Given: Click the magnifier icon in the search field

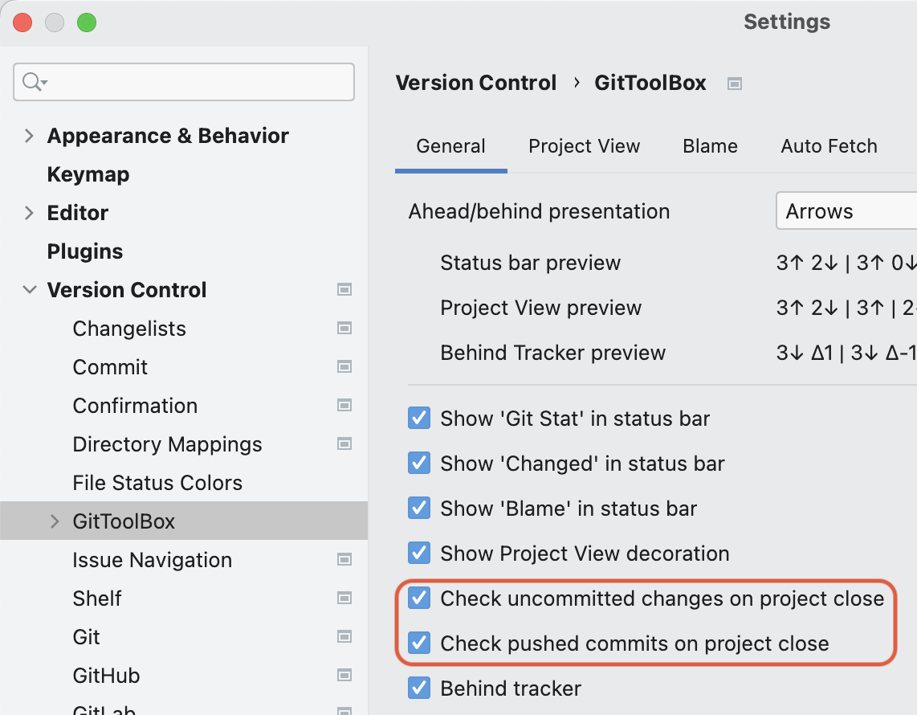Looking at the screenshot, I should [x=29, y=82].
